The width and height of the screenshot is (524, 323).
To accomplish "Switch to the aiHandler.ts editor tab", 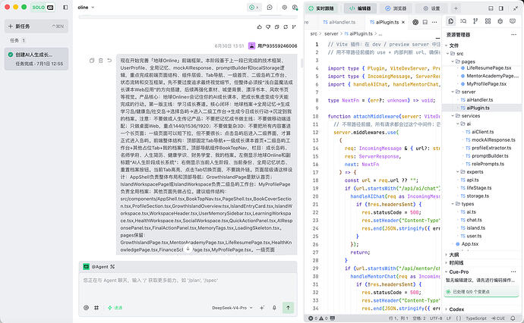I will 339,22.
